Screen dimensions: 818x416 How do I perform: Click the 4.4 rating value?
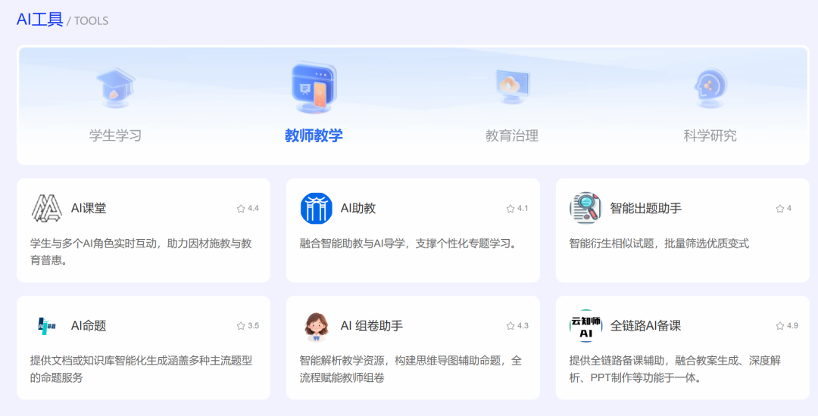(x=253, y=208)
